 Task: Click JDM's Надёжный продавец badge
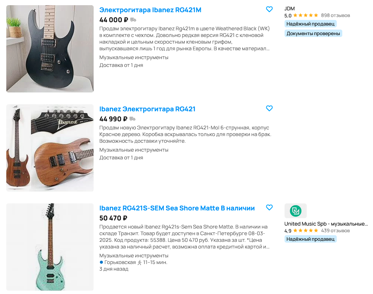tap(310, 24)
